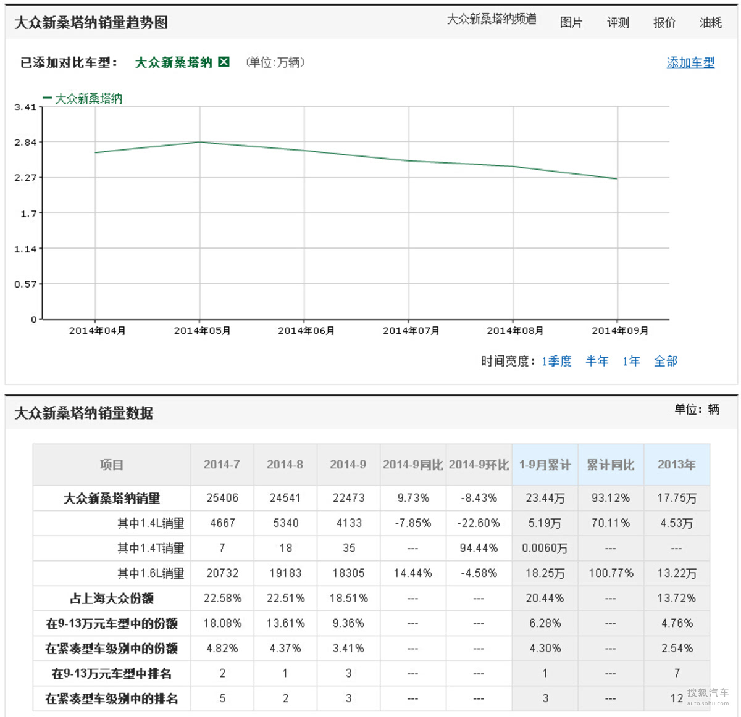Viewport: 741px width, 717px height.
Task: Click the 大众新桑塔纳销量 row label
Action: [112, 498]
